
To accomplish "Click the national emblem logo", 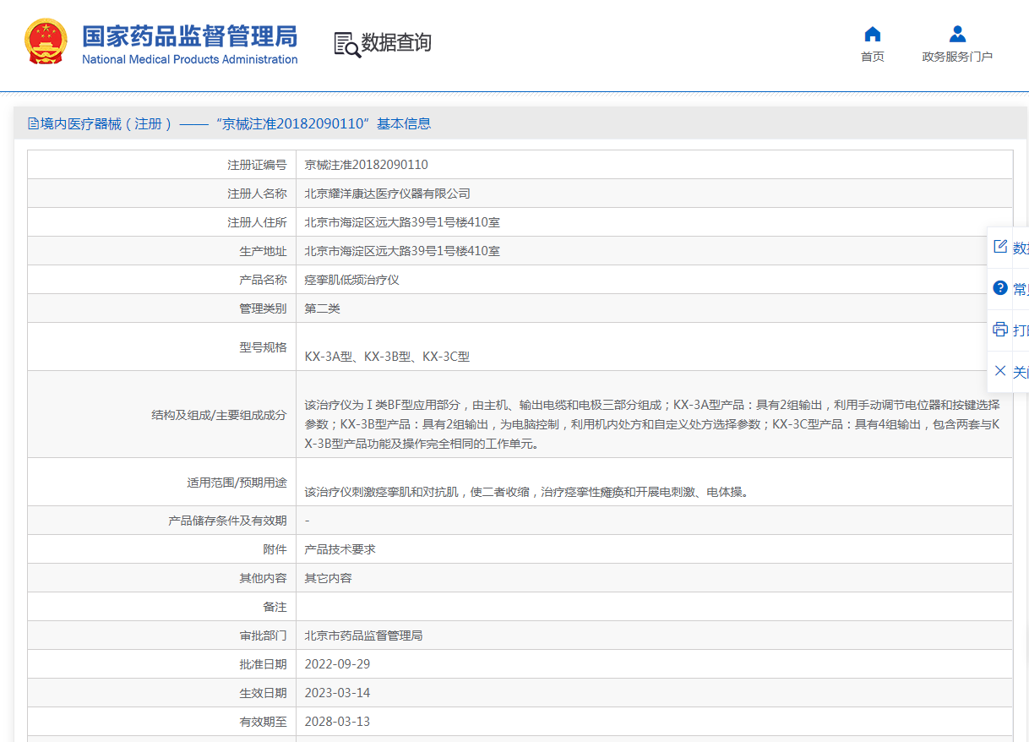I will click(47, 42).
